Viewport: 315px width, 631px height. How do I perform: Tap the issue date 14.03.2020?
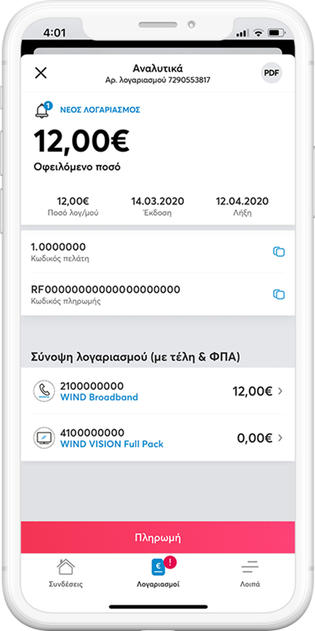[157, 201]
